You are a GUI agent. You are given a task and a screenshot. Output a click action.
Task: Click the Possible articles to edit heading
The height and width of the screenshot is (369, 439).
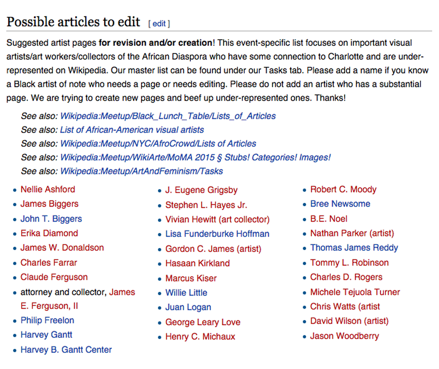click(73, 22)
